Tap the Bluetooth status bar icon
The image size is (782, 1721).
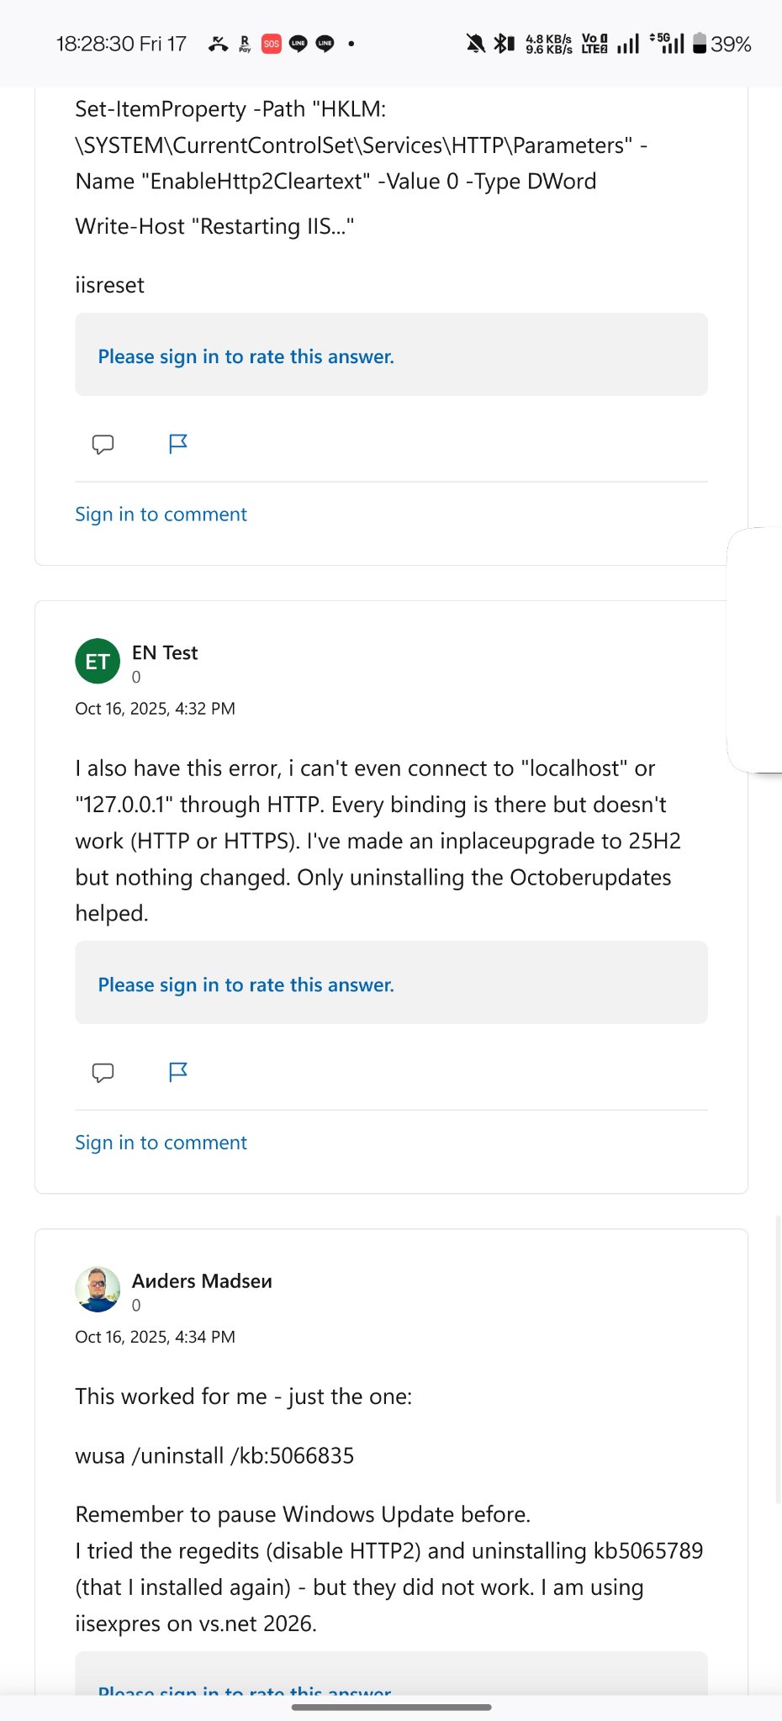pyautogui.click(x=503, y=44)
